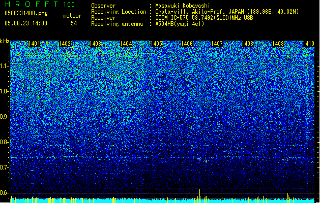Screen dimensions: 320x203
Task: Click the 0.7 frequency axis label
Action: [x=5, y=167]
